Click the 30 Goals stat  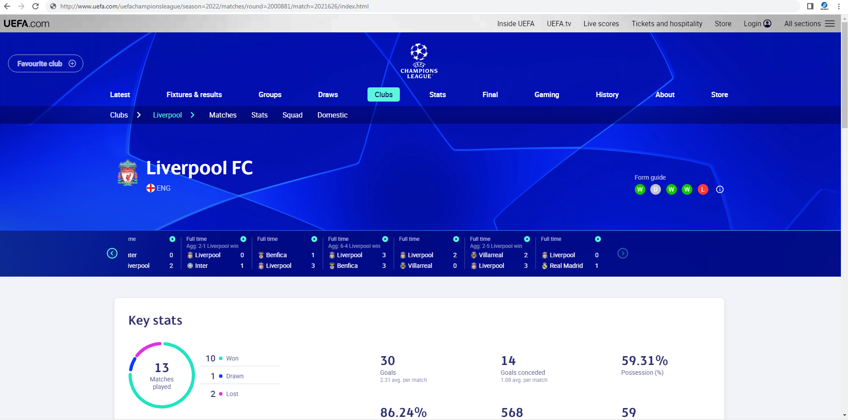tap(403, 368)
